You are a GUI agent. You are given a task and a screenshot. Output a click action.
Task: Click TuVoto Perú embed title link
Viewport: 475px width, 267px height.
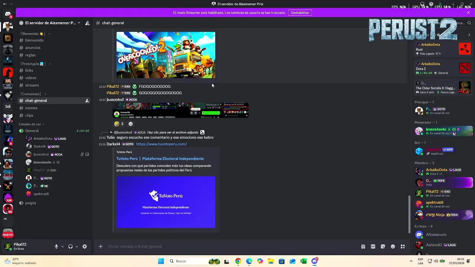point(160,159)
